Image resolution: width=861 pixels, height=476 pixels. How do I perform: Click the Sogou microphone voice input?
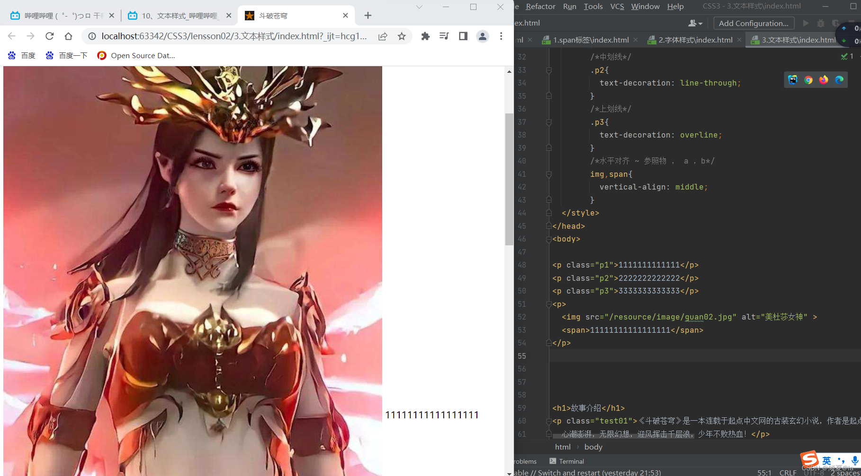(x=855, y=460)
